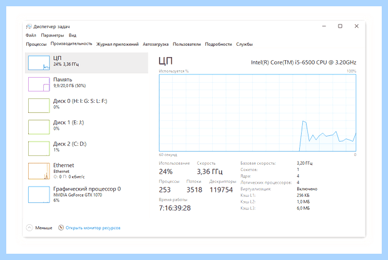Image resolution: width=388 pixels, height=260 pixels.
Task: Click the Базовая скорость label
Action: [x=258, y=163]
